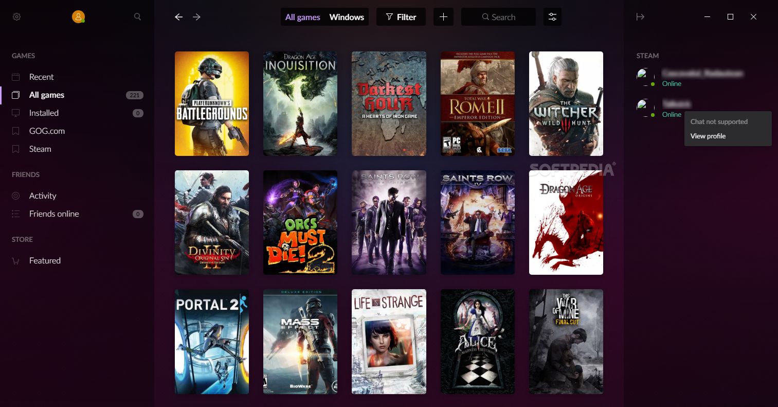Image resolution: width=778 pixels, height=407 pixels.
Task: Open Saints Row The Third cover
Action: coord(389,222)
